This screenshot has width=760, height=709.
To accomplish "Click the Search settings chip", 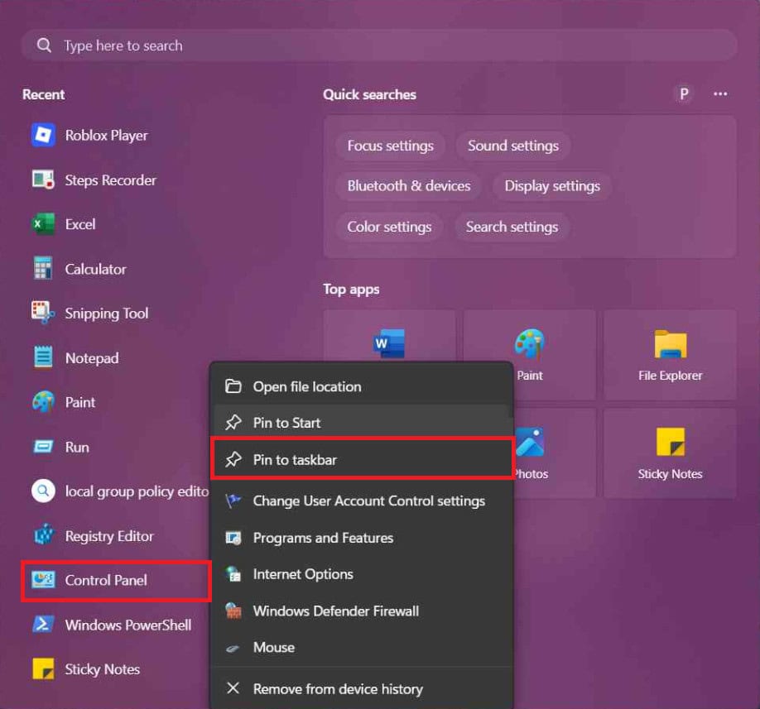I will coord(512,227).
